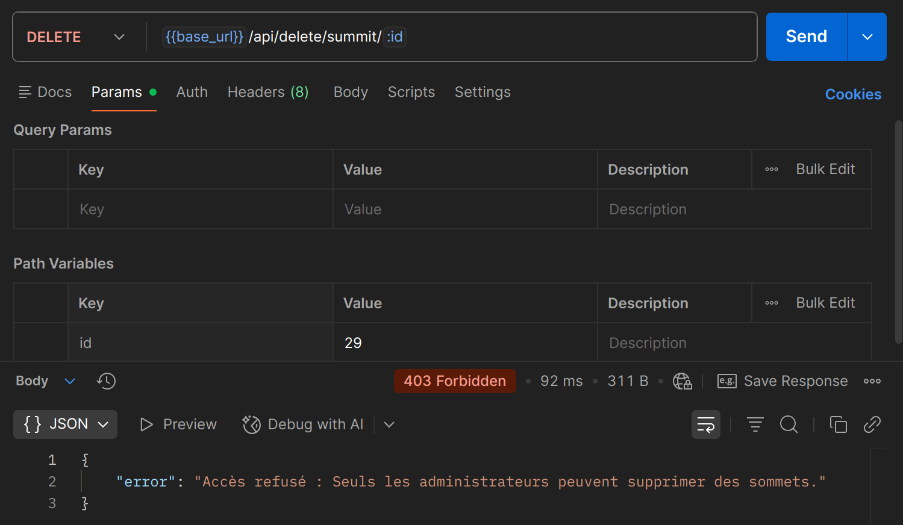The image size is (903, 525).
Task: Open the Cookies link
Action: [x=853, y=95]
